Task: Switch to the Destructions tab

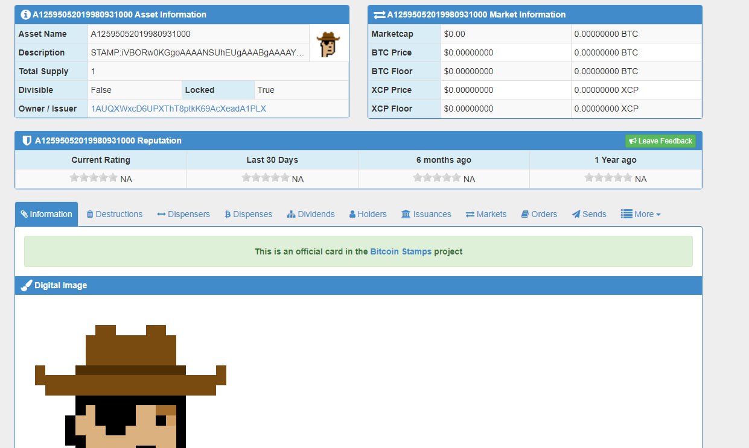Action: click(x=115, y=214)
